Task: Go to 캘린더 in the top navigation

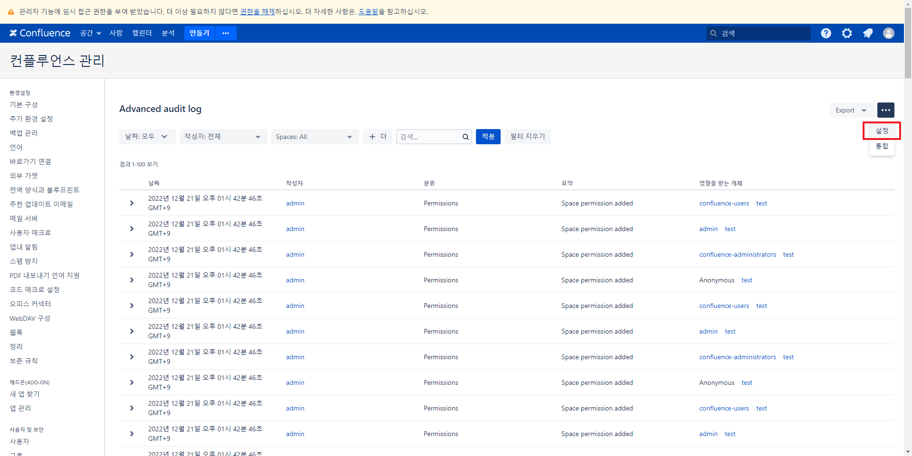Action: 142,33
